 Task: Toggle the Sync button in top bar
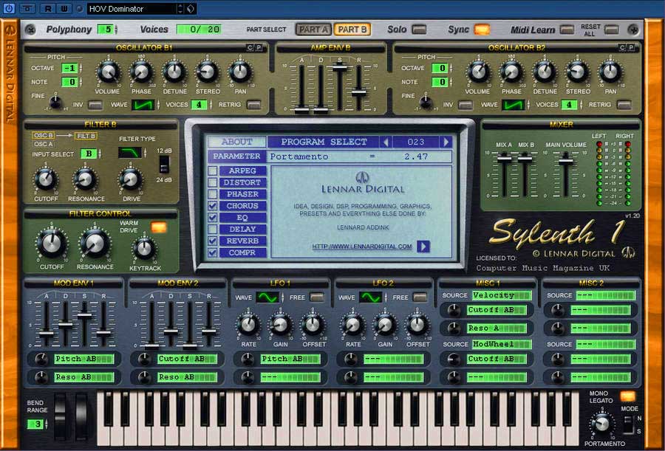pos(482,30)
